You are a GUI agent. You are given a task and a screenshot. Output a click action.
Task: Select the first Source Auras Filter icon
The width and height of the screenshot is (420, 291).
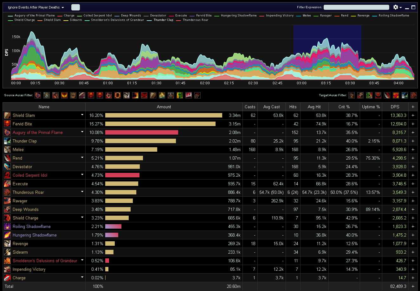pyautogui.click(x=38, y=95)
